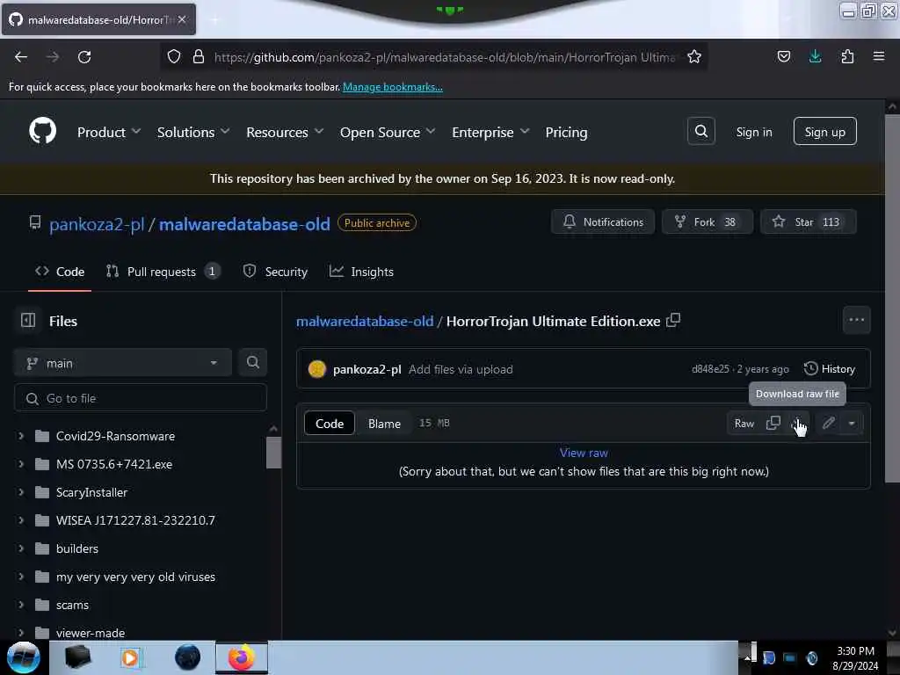Reload the page with refresh icon
Screen dimensions: 900x675
(84, 57)
